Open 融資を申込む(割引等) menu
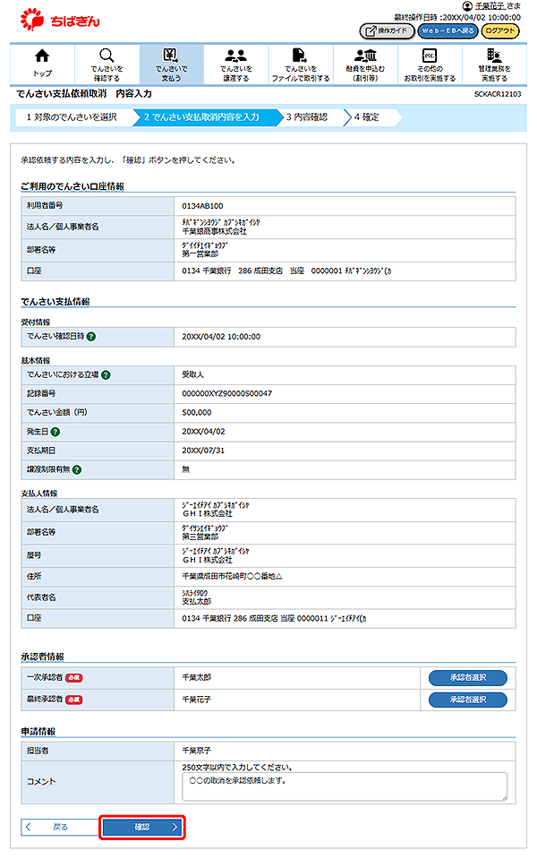Screen dimensions: 537x859 [x=365, y=64]
